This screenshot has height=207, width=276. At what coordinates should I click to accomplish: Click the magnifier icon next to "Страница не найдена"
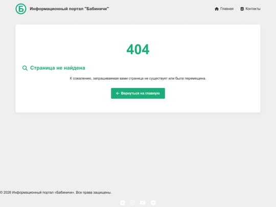coord(25,68)
